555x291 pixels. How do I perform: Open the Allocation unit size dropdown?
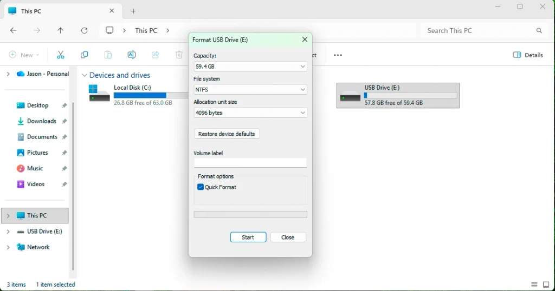(x=250, y=113)
